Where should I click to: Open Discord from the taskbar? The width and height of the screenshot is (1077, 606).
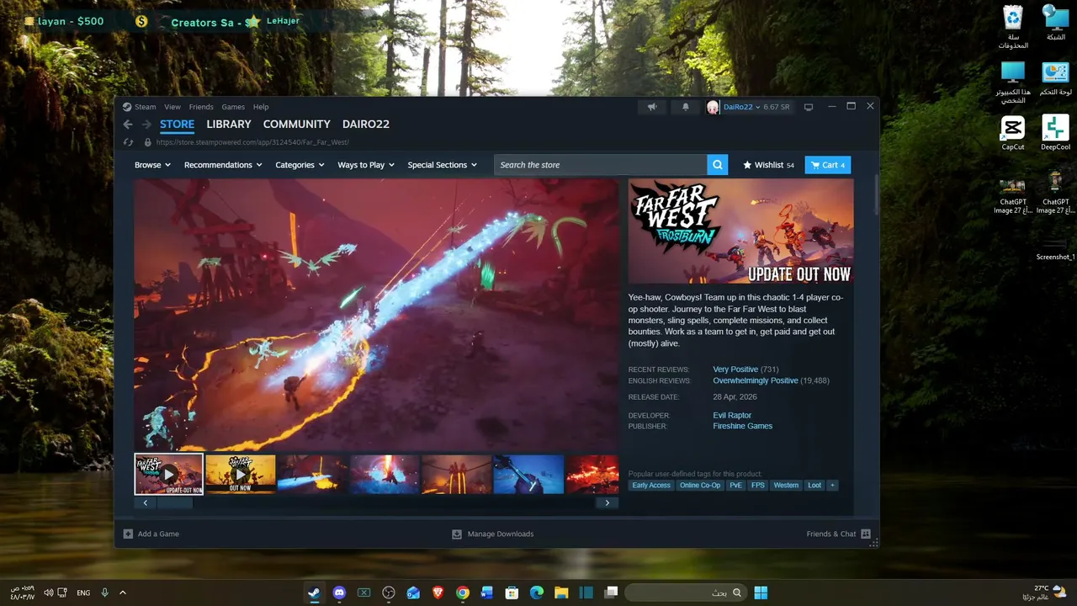(339, 593)
